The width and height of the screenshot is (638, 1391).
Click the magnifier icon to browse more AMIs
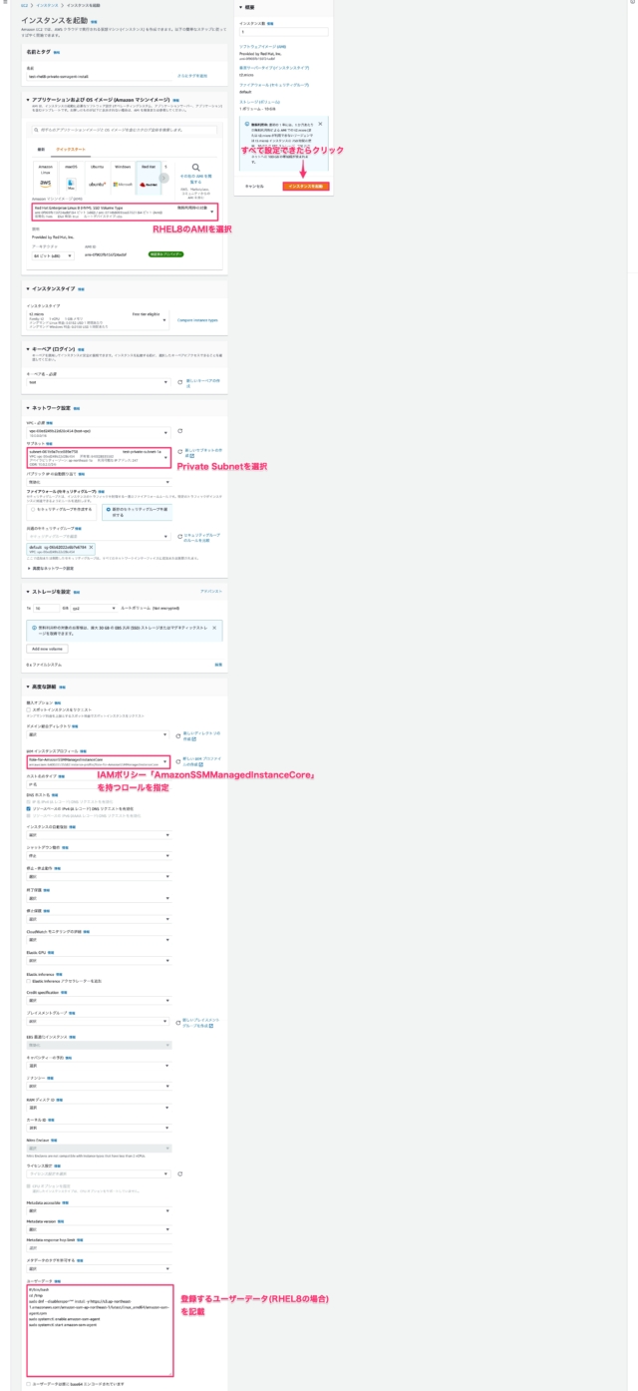(x=196, y=169)
